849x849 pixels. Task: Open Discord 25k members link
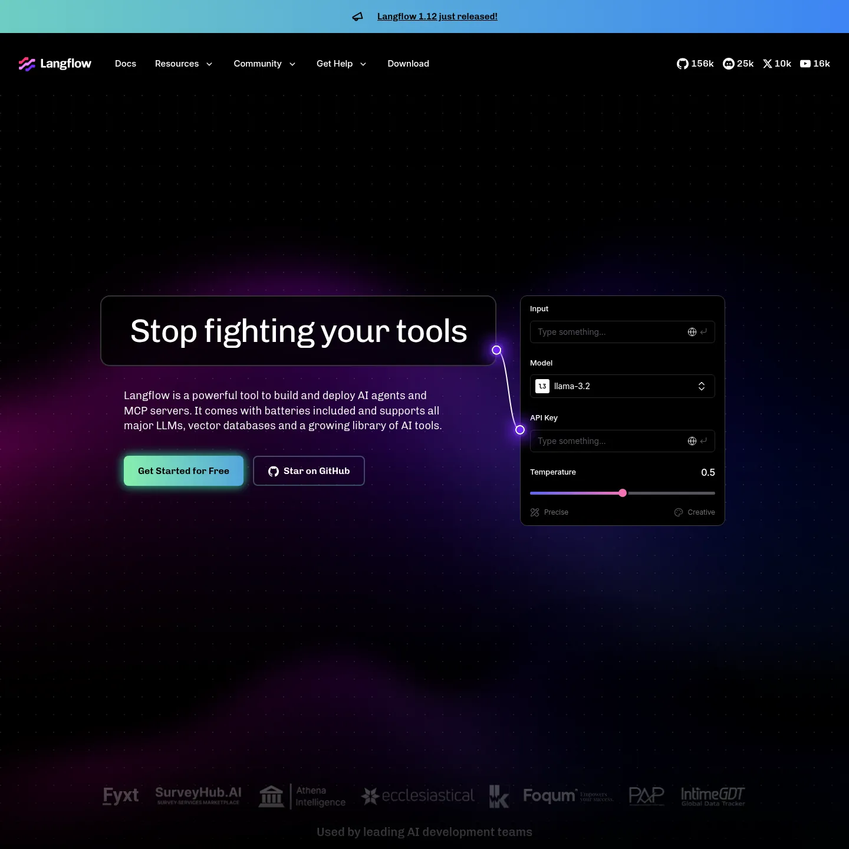tap(738, 64)
